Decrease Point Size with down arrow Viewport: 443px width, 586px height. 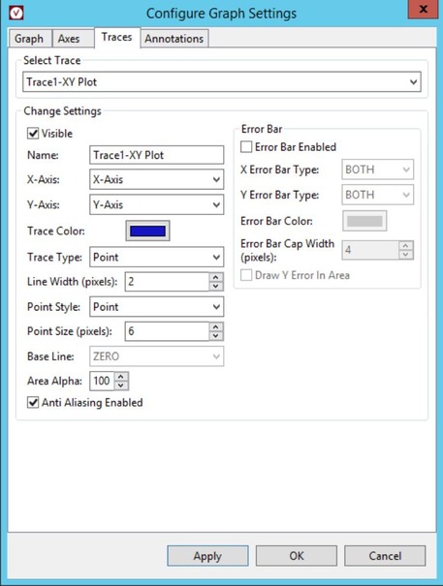click(216, 335)
